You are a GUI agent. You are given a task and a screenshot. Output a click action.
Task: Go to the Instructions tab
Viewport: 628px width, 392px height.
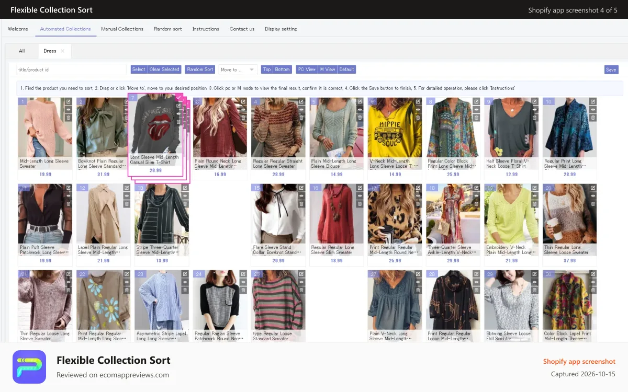206,29
